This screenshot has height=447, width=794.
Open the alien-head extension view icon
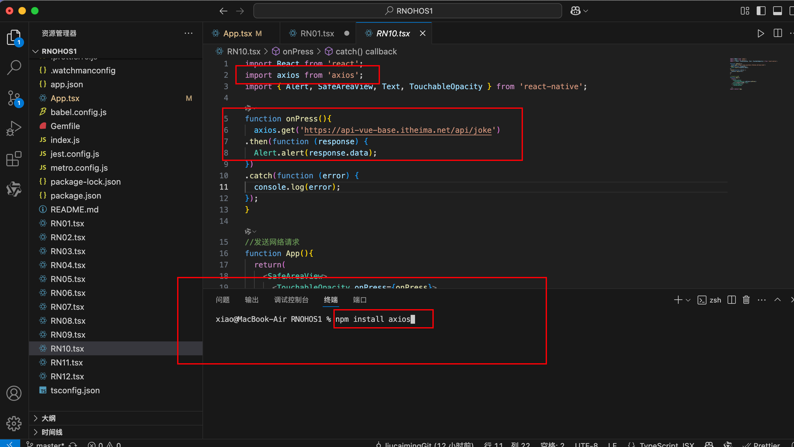coord(14,189)
